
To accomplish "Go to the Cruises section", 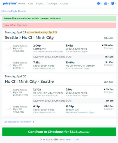I will click(x=64, y=4).
